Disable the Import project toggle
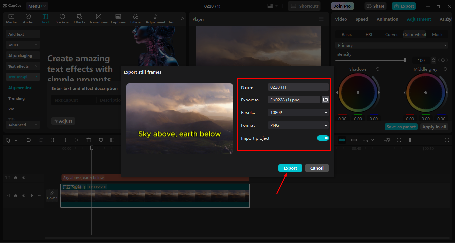The height and width of the screenshot is (243, 455). 323,138
